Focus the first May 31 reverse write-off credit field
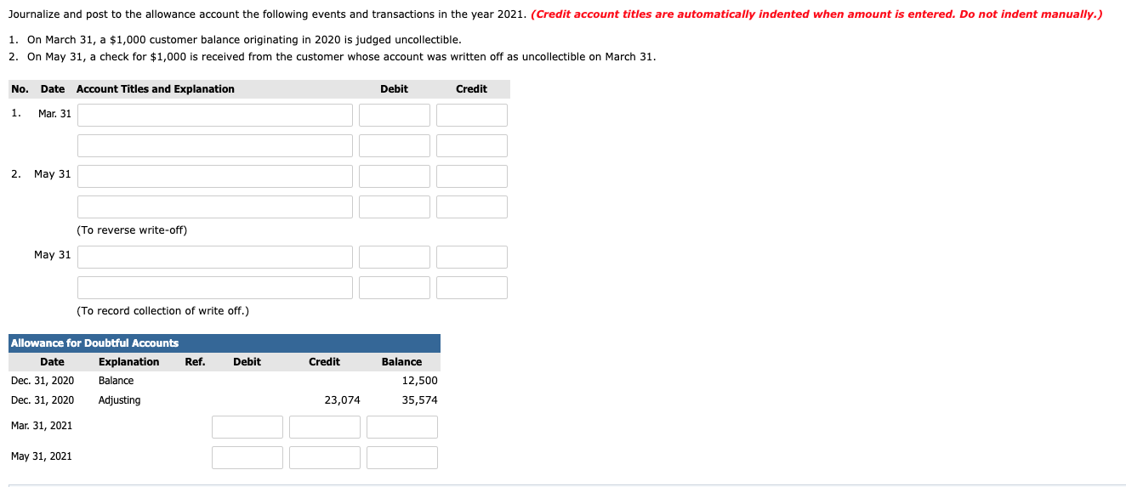Screen dimensions: 1126x487 click(x=472, y=176)
